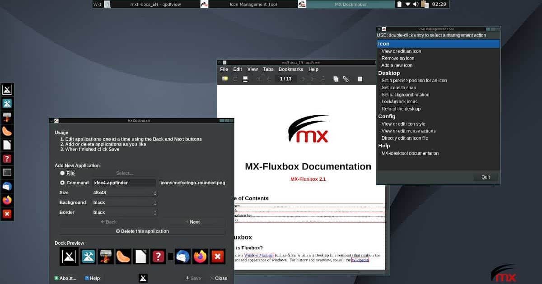Select the Firefox icon in the Dock Preview
The height and width of the screenshot is (284, 542).
(200, 256)
